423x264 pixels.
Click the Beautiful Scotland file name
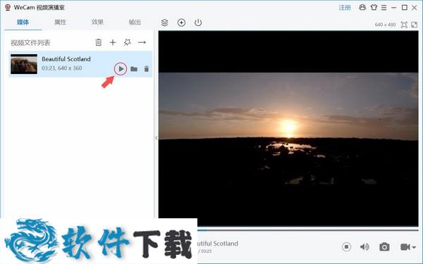pos(66,59)
